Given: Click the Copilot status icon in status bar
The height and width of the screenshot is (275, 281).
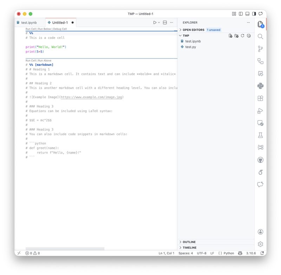Looking at the screenshot, I should pyautogui.click(x=240, y=253).
